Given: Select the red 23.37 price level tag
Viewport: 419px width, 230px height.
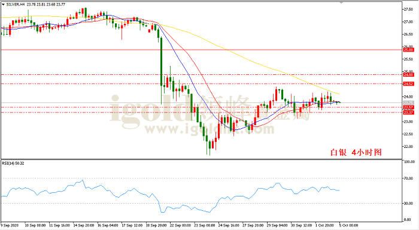Looking at the screenshot, I should [x=408, y=113].
